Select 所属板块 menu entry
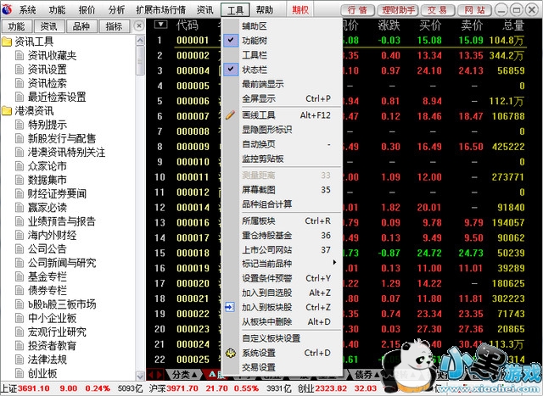Screen dimensions: 543x396 tap(281, 220)
